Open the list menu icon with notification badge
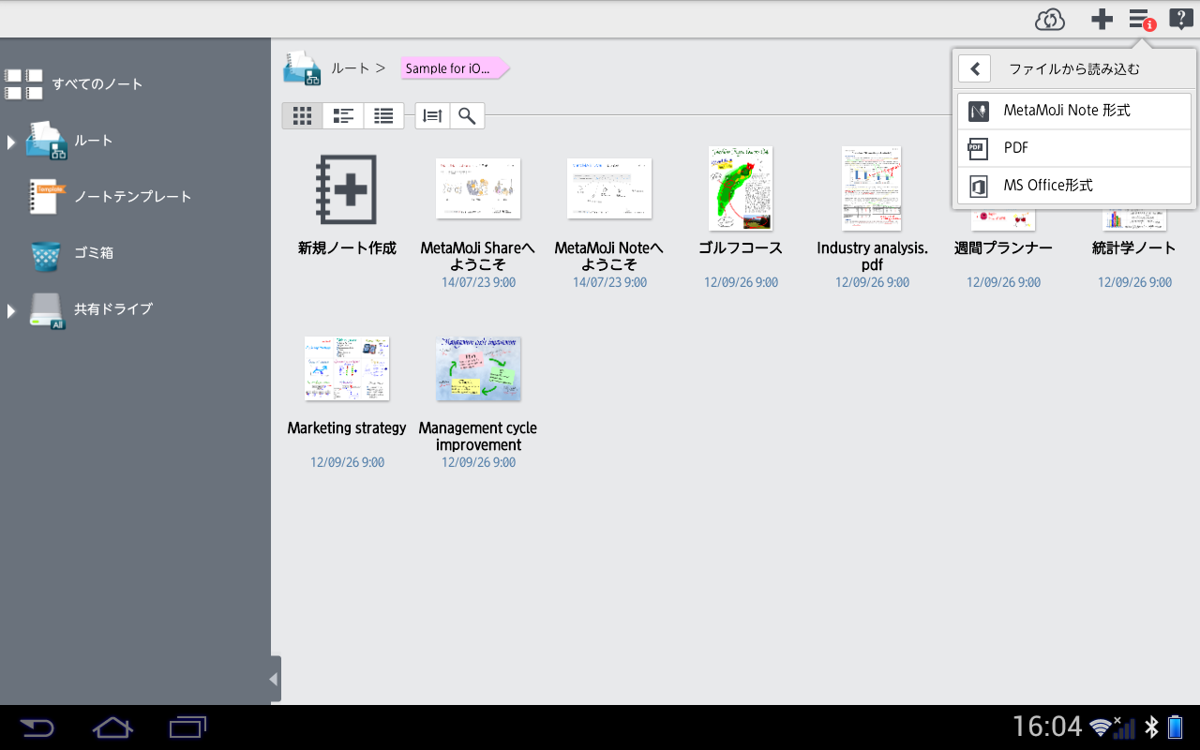 pyautogui.click(x=1141, y=20)
